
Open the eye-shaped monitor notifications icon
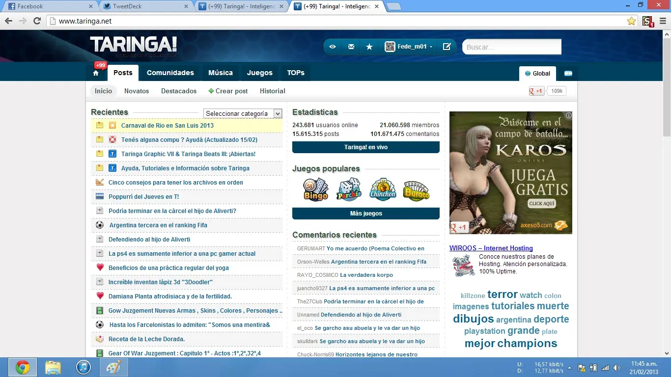tap(333, 47)
